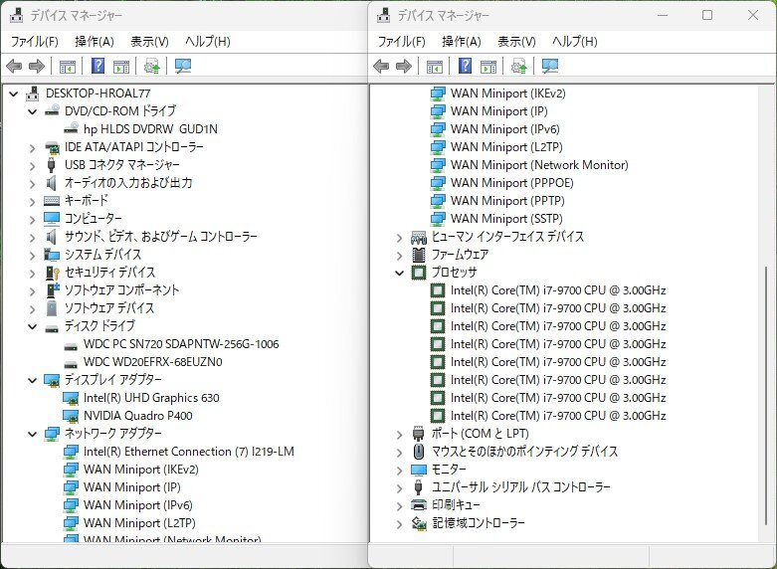Click scan hardware changes icon in right window
The height and width of the screenshot is (569, 777).
[x=550, y=66]
